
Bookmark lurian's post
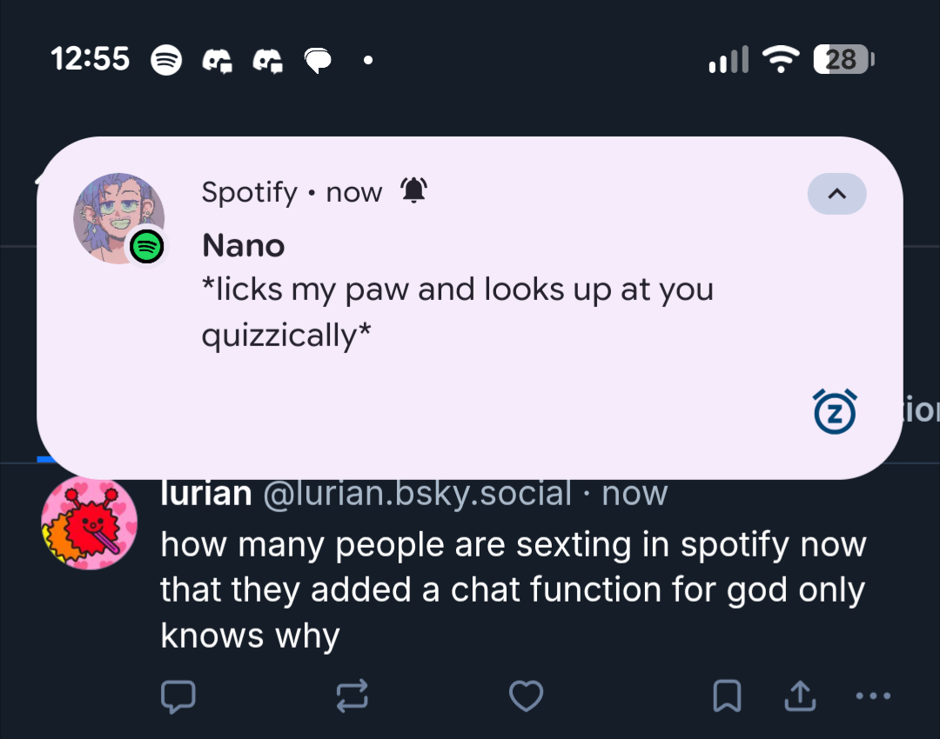(727, 695)
